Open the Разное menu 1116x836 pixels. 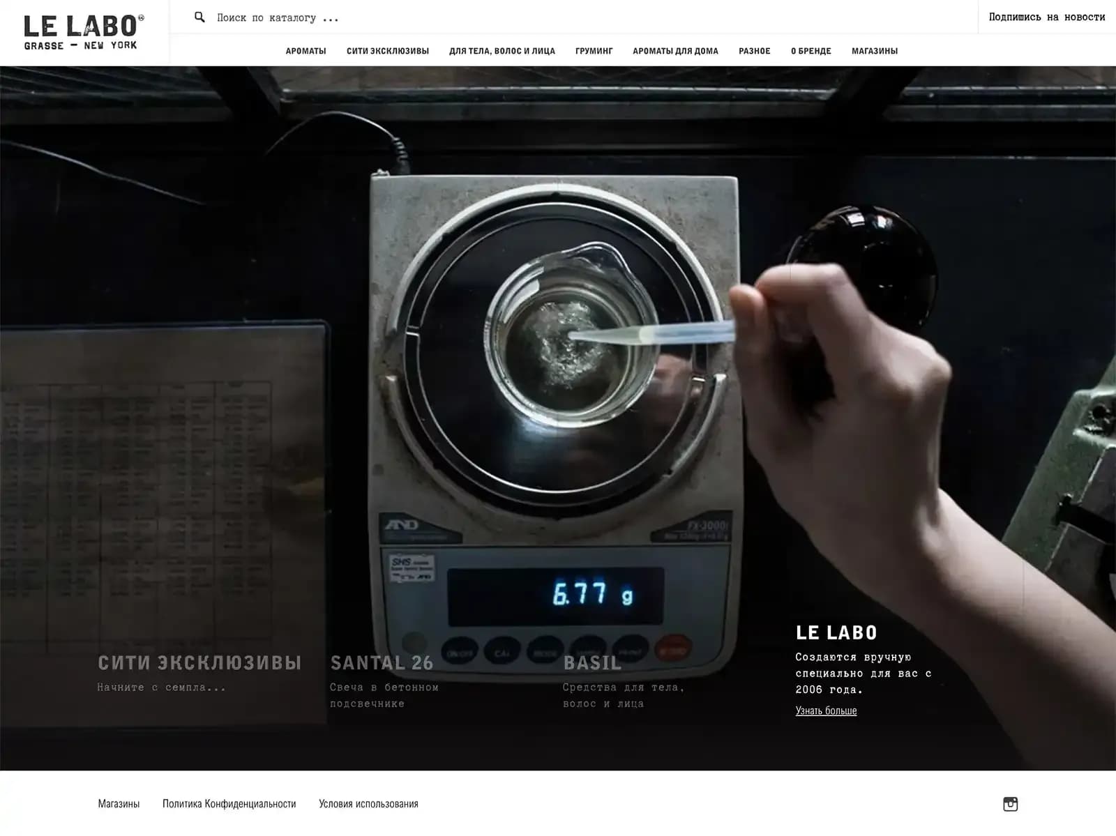755,51
